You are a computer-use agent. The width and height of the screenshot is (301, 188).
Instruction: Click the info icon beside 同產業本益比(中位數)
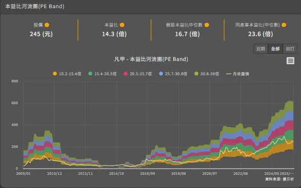[284, 25]
